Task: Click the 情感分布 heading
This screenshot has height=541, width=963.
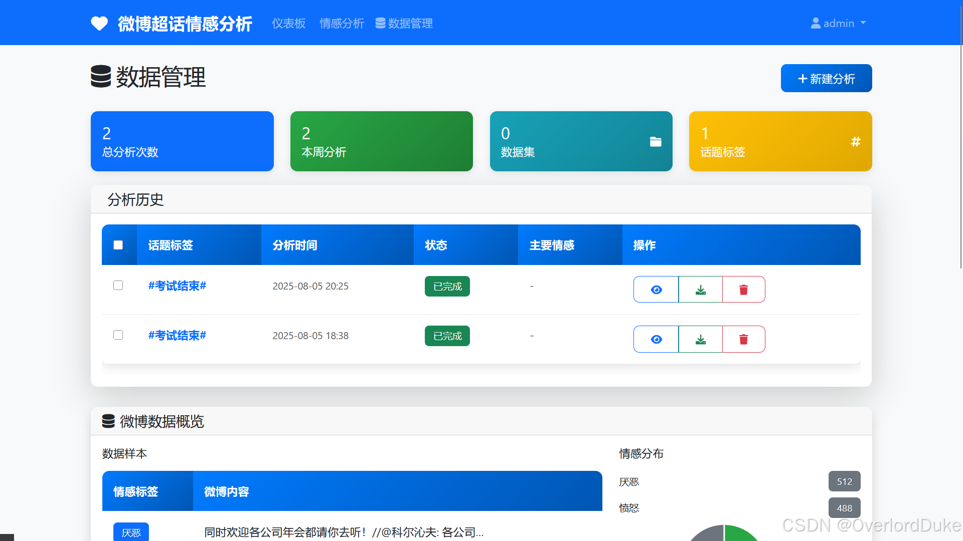Action: click(641, 453)
